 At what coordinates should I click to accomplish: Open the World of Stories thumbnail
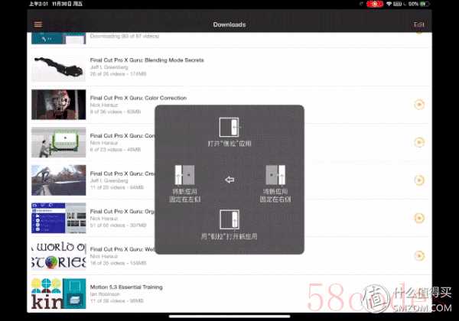click(x=59, y=256)
